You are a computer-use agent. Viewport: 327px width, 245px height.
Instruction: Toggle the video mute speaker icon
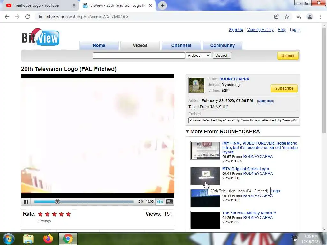[160, 202]
